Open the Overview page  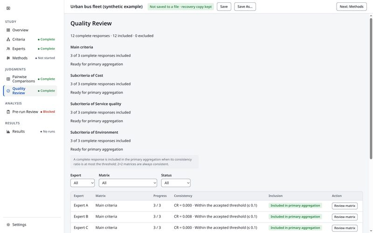click(x=30, y=30)
